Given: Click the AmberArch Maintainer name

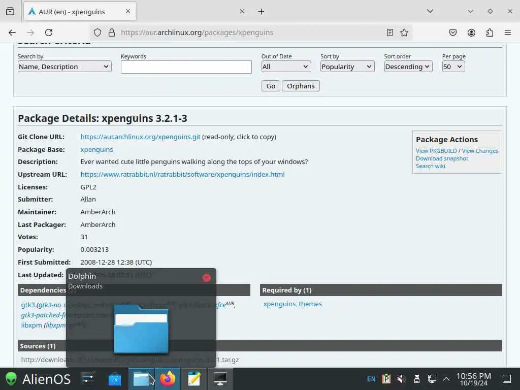Looking at the screenshot, I should coord(98,212).
